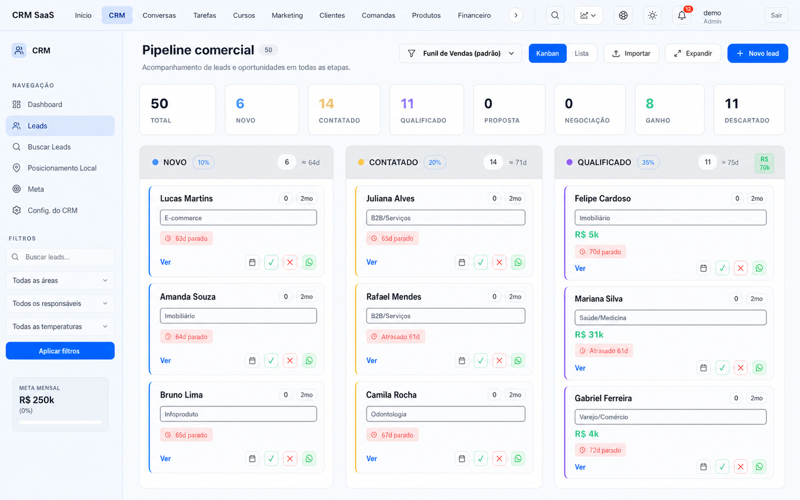This screenshot has height=500, width=800.
Task: Click the Buscar leads search field
Action: pyautogui.click(x=60, y=257)
